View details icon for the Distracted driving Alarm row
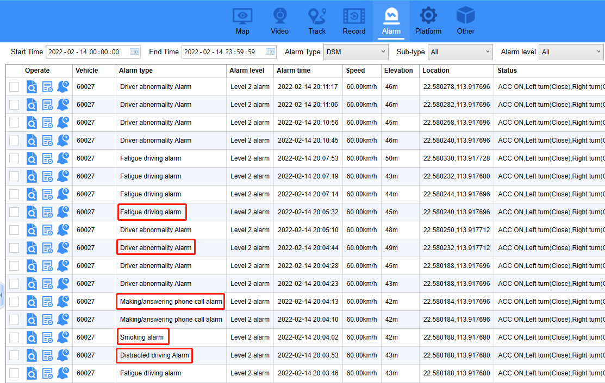Screen dimensions: 605x383 [x=32, y=355]
